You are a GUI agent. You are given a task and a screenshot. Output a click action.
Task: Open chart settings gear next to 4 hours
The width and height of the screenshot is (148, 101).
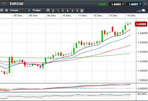pyautogui.click(x=7, y=10)
